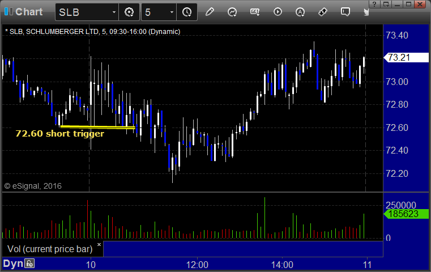Select the 72.60 short trigger annotation text
The width and height of the screenshot is (431, 272).
[60, 134]
